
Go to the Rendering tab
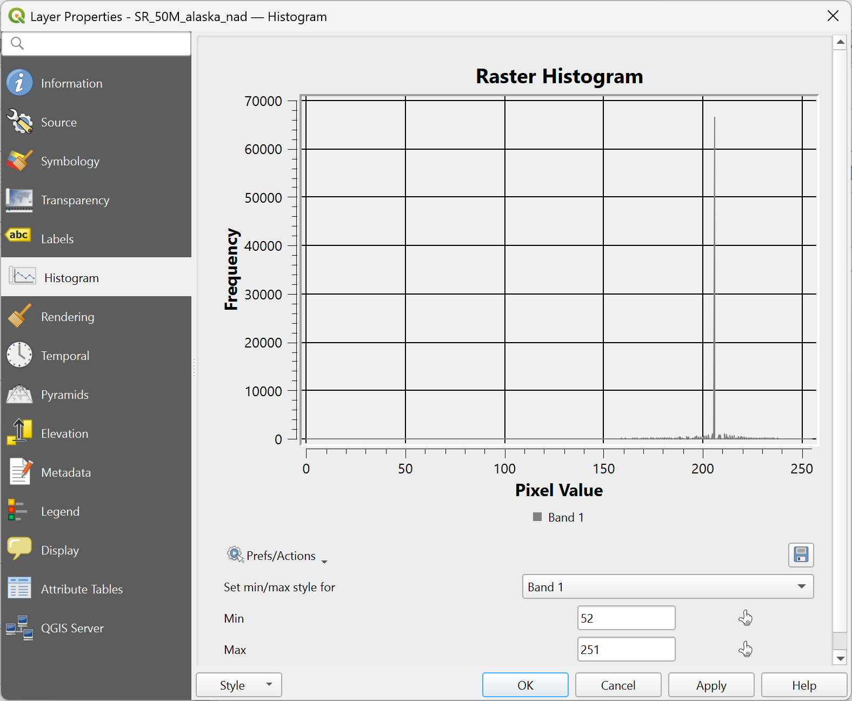click(x=68, y=317)
